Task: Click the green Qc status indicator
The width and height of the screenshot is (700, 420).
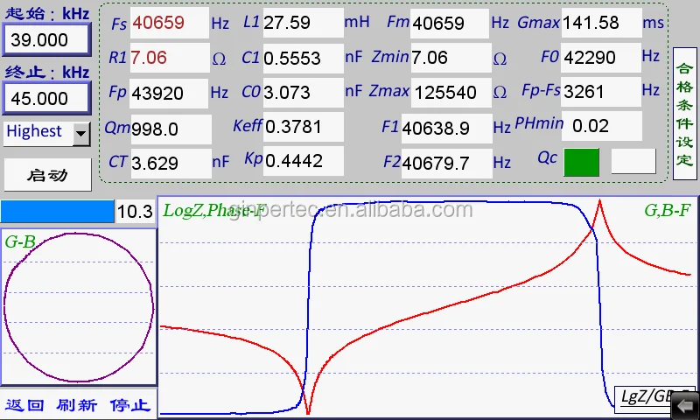Action: tap(582, 162)
